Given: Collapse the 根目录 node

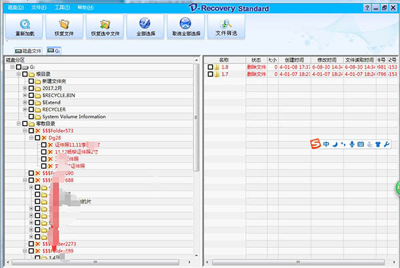Looking at the screenshot, I should (19, 74).
